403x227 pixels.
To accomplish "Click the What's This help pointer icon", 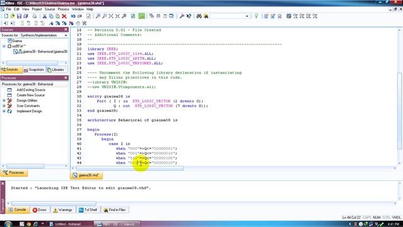I will point(189,16).
